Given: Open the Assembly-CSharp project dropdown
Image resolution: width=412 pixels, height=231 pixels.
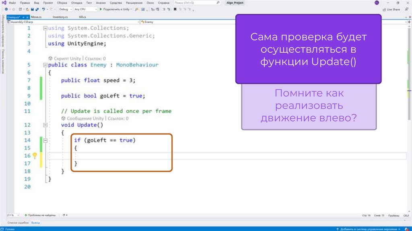Looking at the screenshot, I should [x=73, y=22].
